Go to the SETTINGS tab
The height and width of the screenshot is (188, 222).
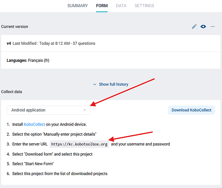[x=144, y=6]
